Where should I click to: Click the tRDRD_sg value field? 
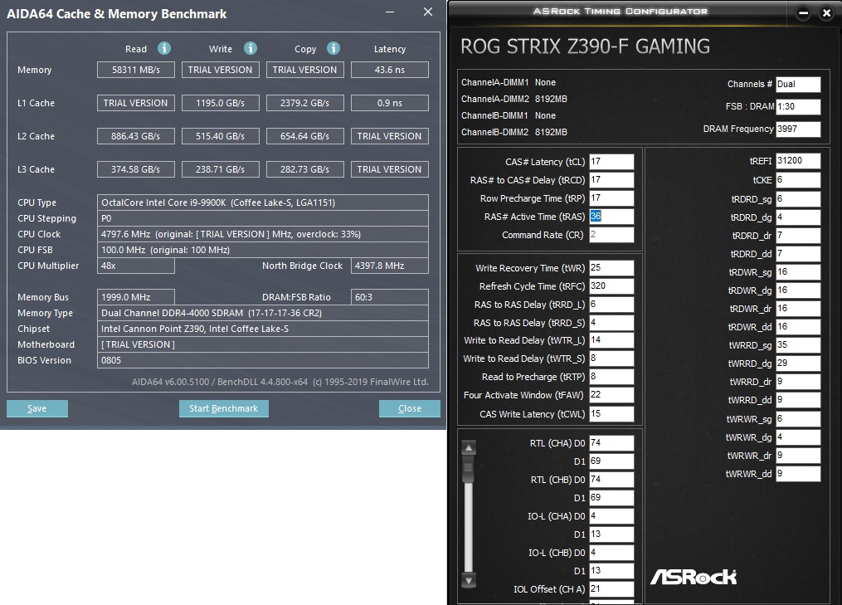click(798, 199)
